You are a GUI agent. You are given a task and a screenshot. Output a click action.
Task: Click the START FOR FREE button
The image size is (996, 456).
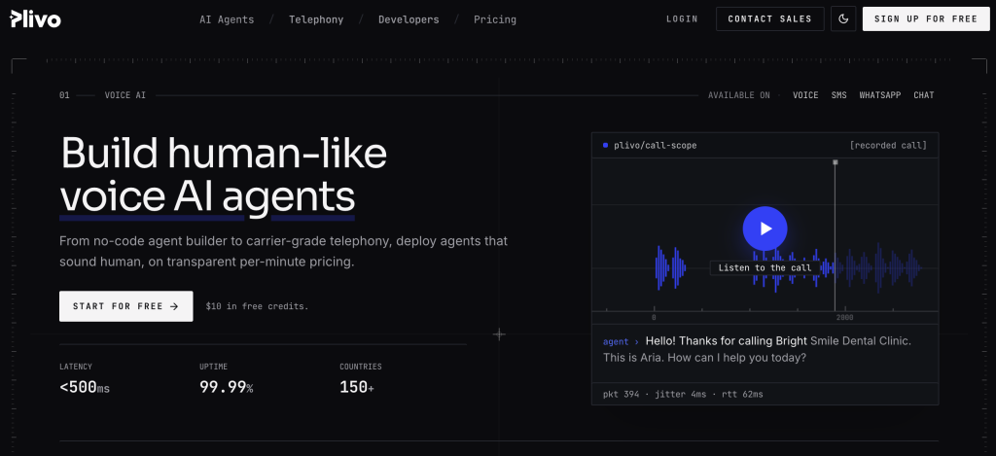coord(125,306)
